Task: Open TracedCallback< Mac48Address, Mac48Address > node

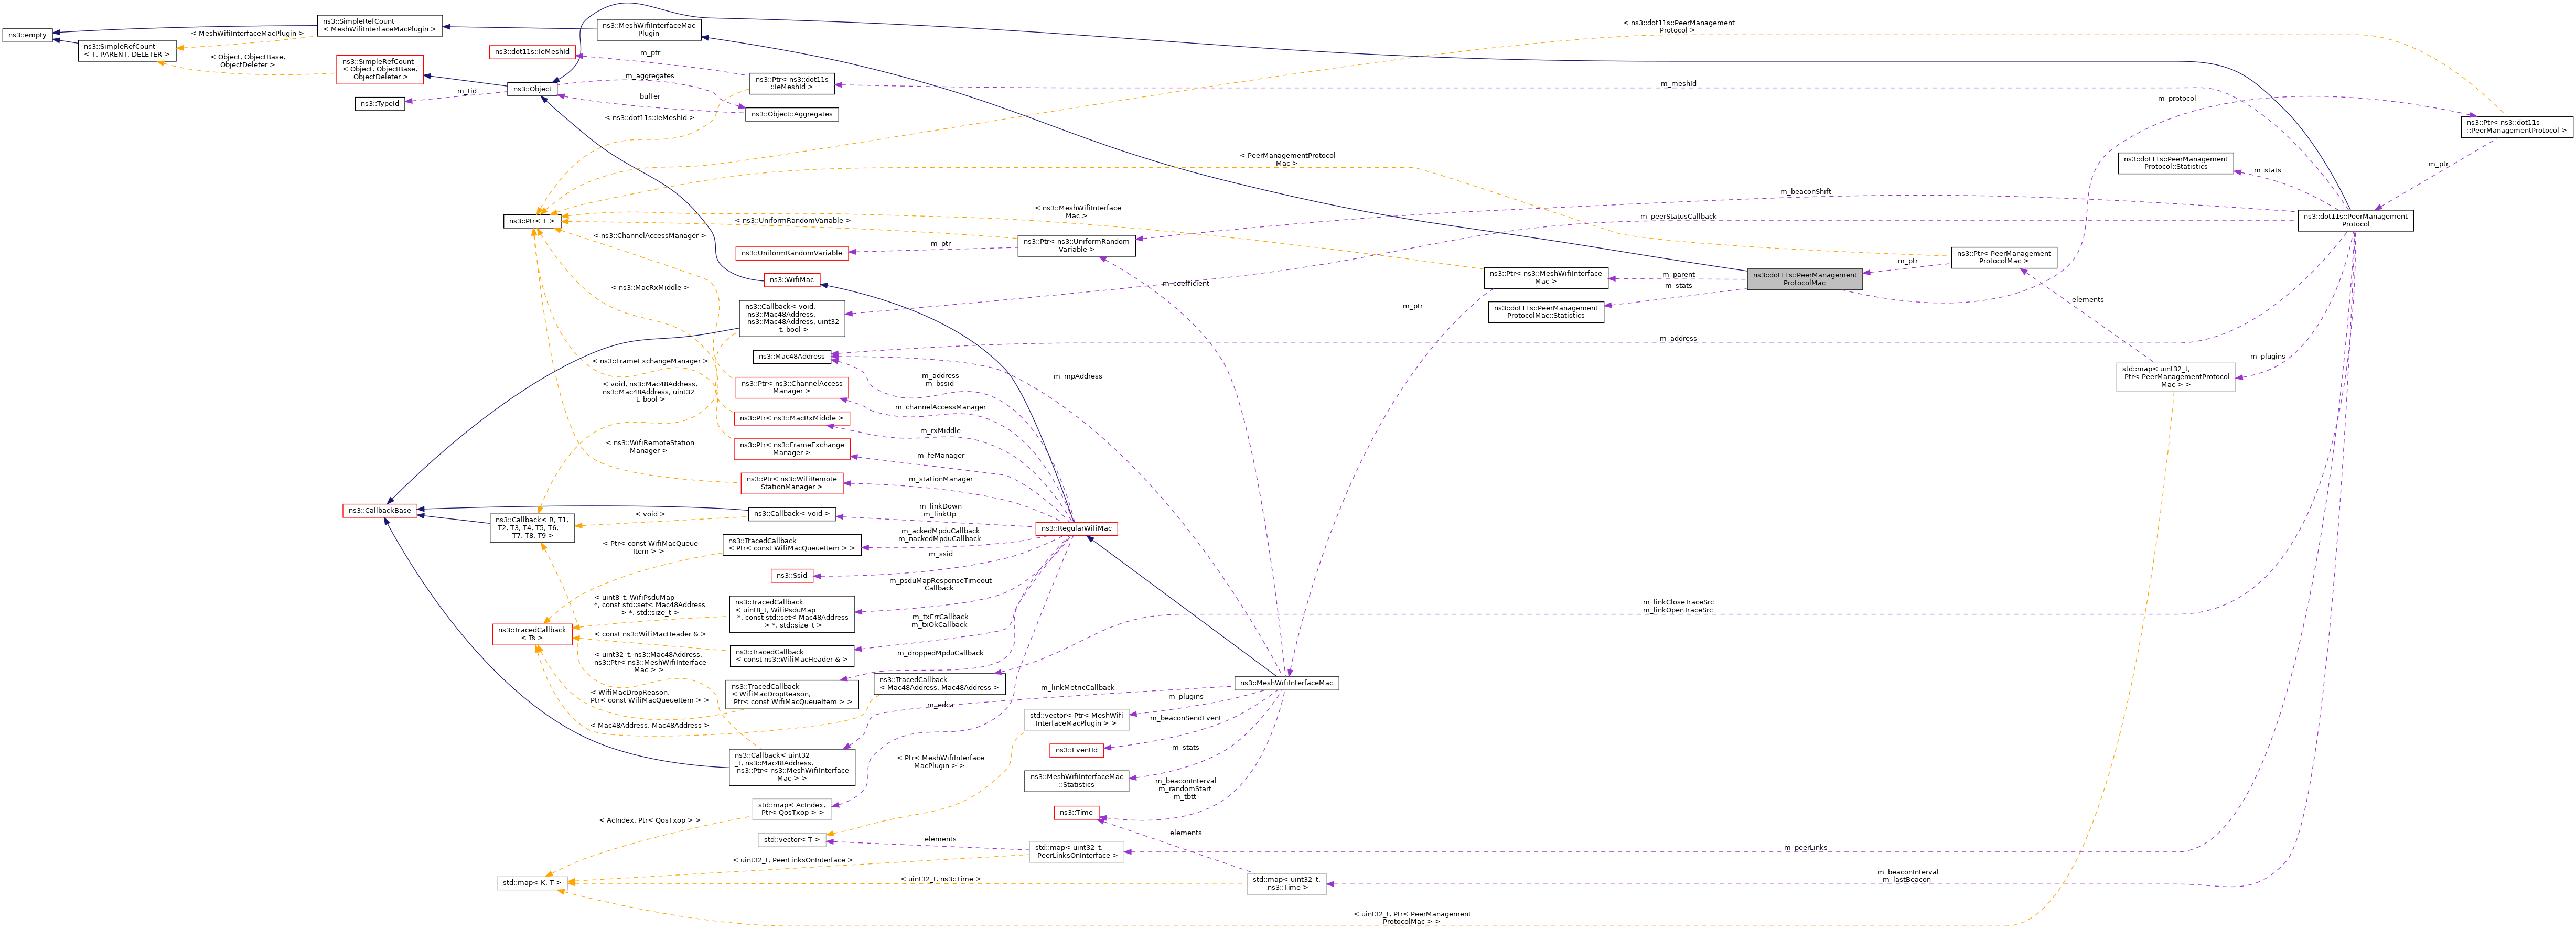Action: pyautogui.click(x=939, y=683)
